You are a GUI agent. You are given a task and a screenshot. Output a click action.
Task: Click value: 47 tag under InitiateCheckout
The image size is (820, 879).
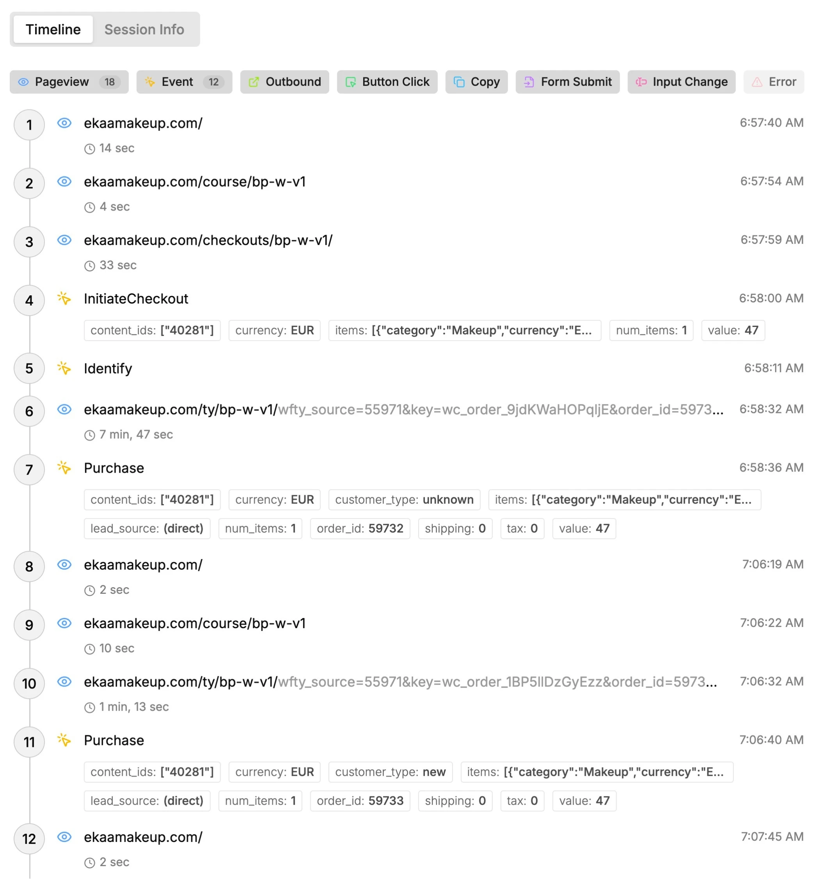(733, 330)
